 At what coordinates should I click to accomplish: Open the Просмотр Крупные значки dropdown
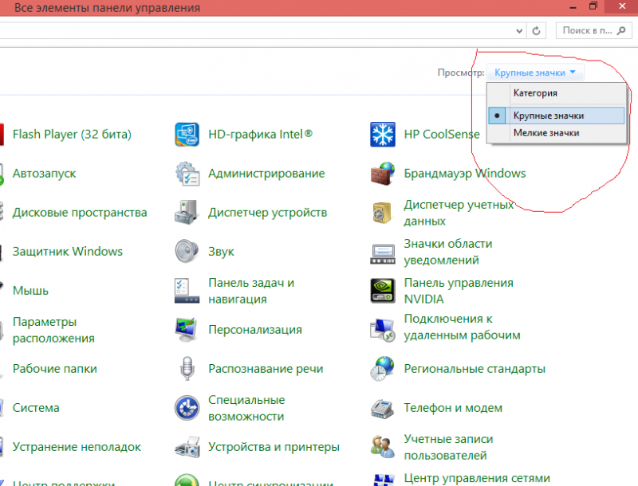pyautogui.click(x=535, y=73)
